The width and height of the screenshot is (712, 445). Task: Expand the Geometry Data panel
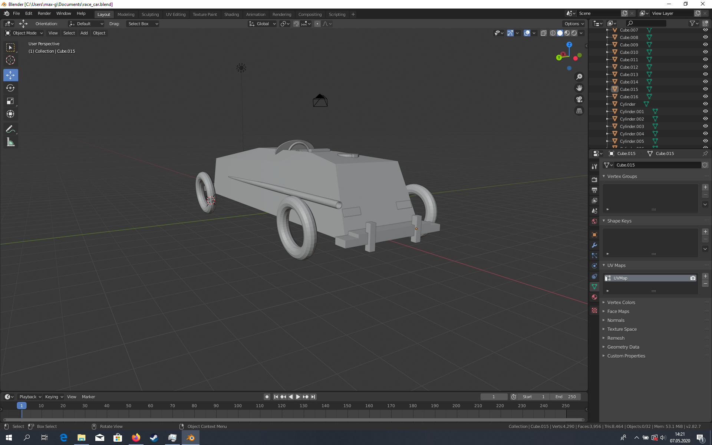623,347
